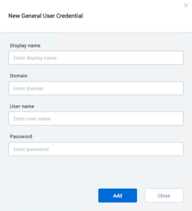Focus the Domain input field
Screen dimensions: 192x211
(96, 88)
